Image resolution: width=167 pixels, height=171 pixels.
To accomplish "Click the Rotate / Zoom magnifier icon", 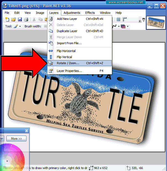I will pos(51,63).
